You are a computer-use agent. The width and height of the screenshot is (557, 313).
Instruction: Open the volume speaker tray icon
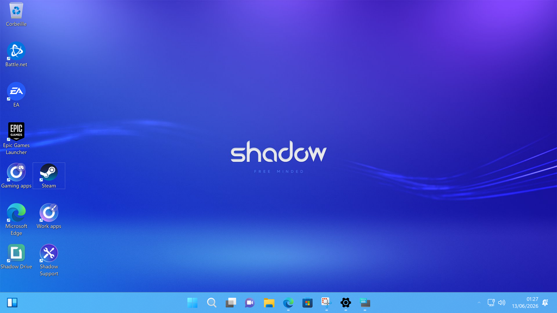coord(502,303)
